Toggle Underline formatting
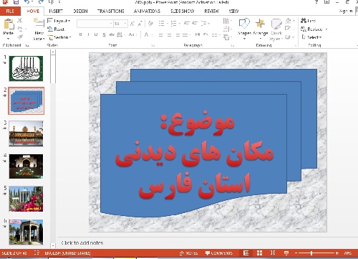 pyautogui.click(x=96, y=34)
